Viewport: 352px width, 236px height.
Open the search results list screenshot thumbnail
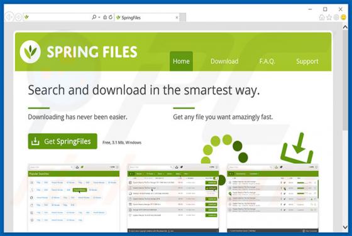pyautogui.click(x=173, y=198)
